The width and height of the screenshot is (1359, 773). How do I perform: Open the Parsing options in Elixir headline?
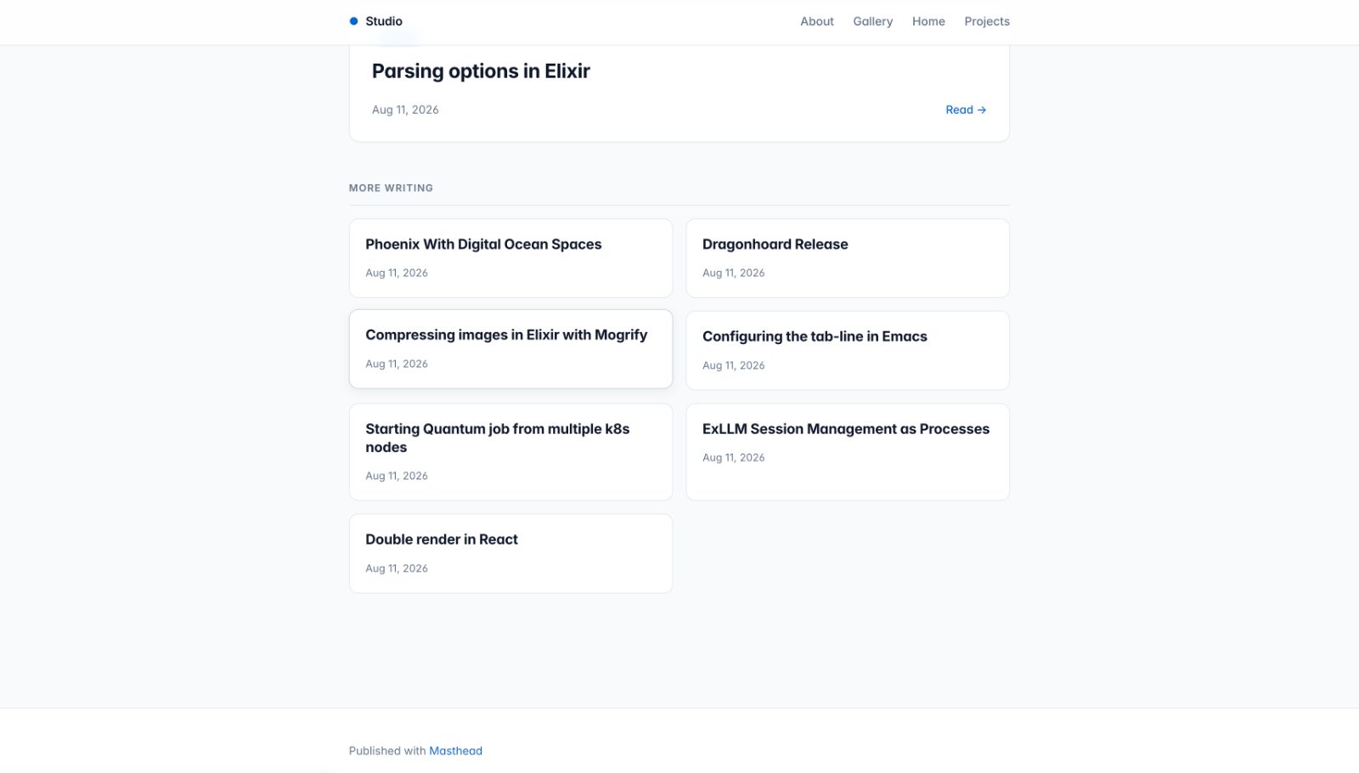(x=481, y=71)
